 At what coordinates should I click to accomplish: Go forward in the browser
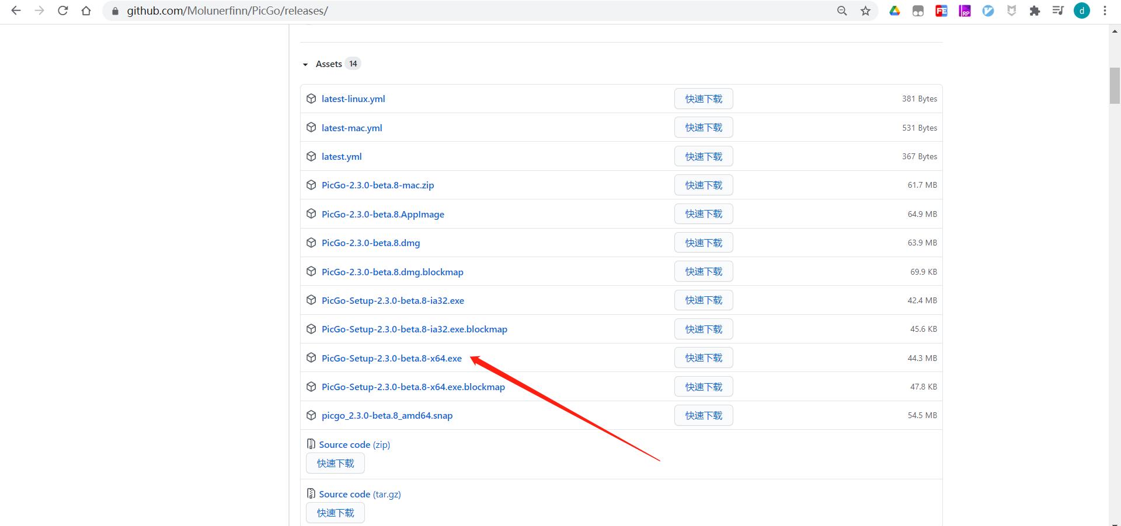pos(39,10)
